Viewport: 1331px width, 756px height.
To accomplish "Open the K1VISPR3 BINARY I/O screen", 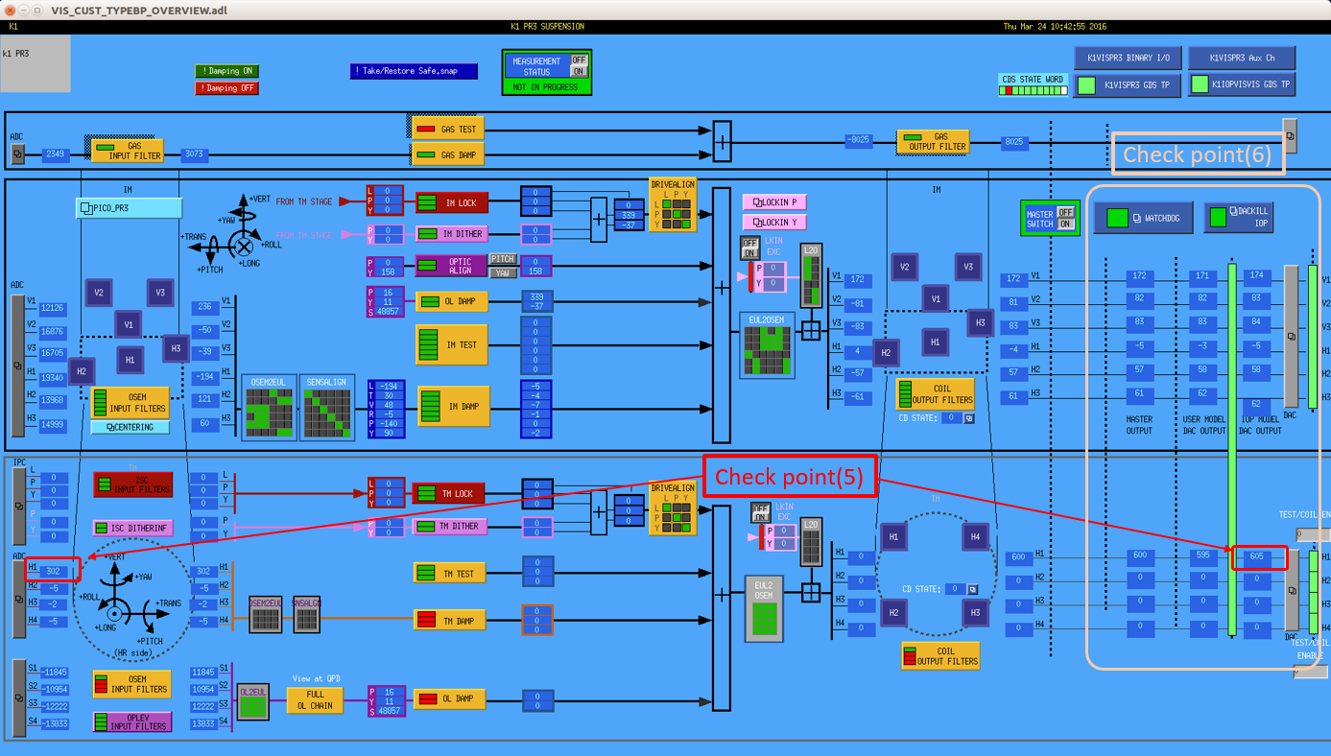I will pos(1127,59).
